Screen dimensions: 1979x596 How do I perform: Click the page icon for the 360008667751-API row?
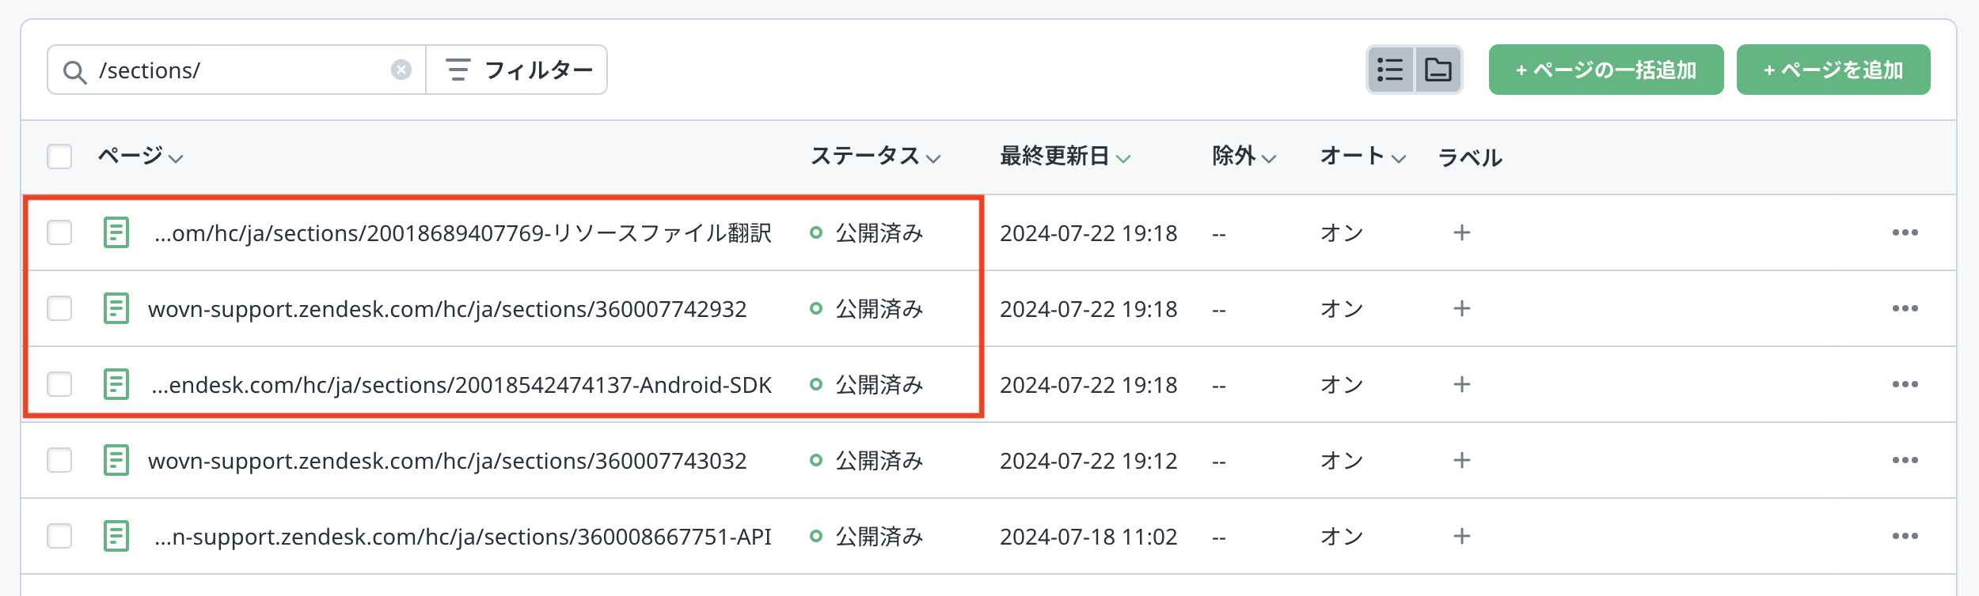click(x=116, y=537)
